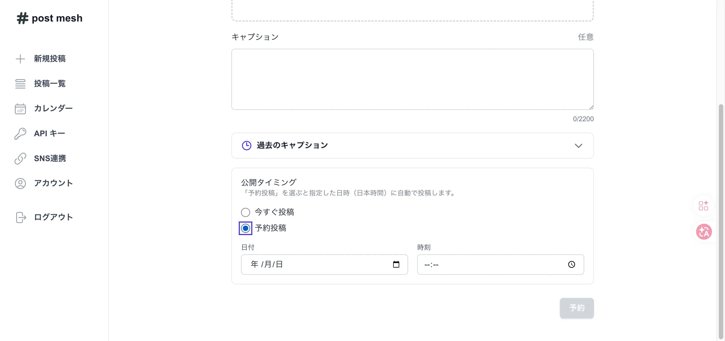725x341 pixels.
Task: Click the plus icon for 新規投稿
Action: 20,59
